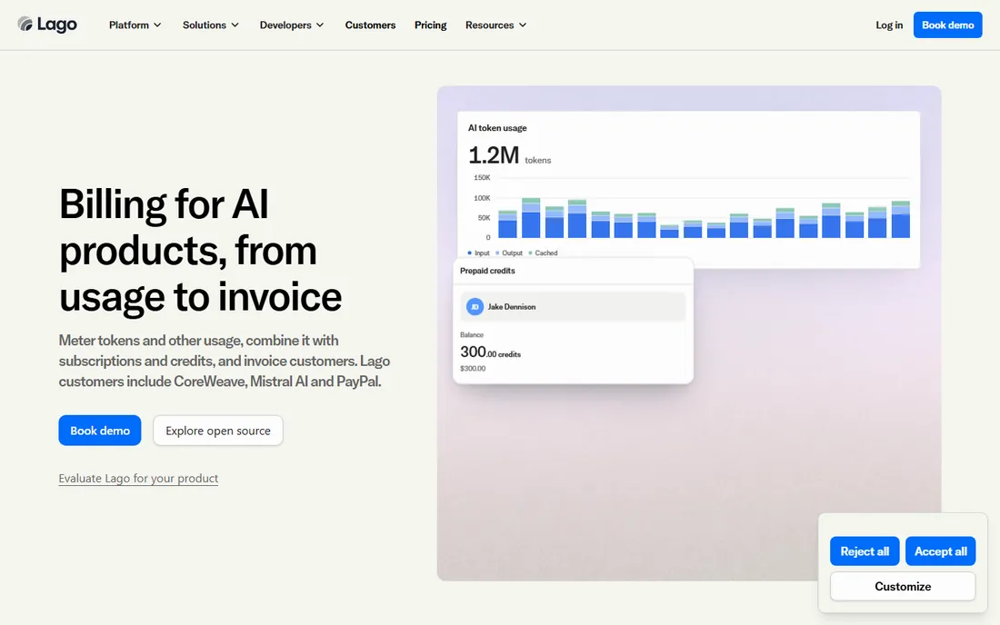Click the 300.00 credits balance
This screenshot has height=625, width=1000.
click(x=490, y=352)
